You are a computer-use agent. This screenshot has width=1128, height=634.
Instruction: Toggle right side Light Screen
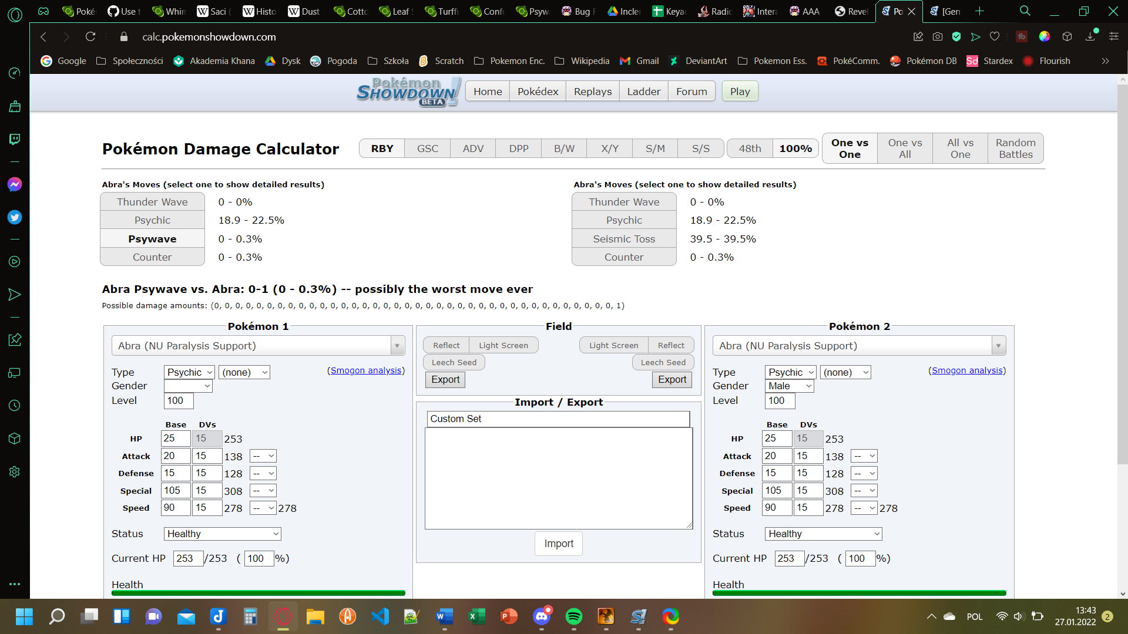pos(613,345)
